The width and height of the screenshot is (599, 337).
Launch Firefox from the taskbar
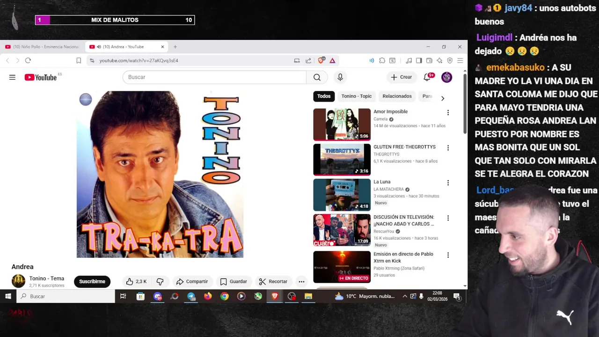208,296
